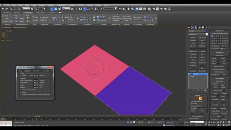This screenshot has width=231, height=130.
Task: Select the Unlink Selection tool
Action: tap(15, 9)
